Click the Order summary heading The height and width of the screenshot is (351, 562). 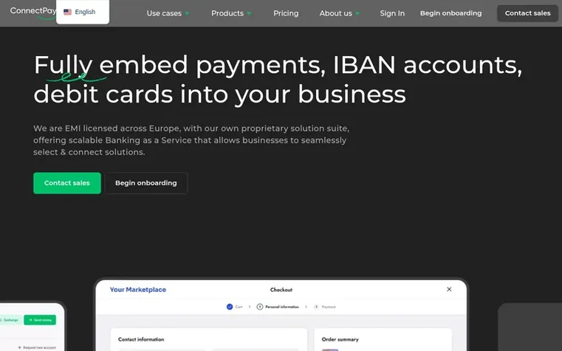(340, 339)
